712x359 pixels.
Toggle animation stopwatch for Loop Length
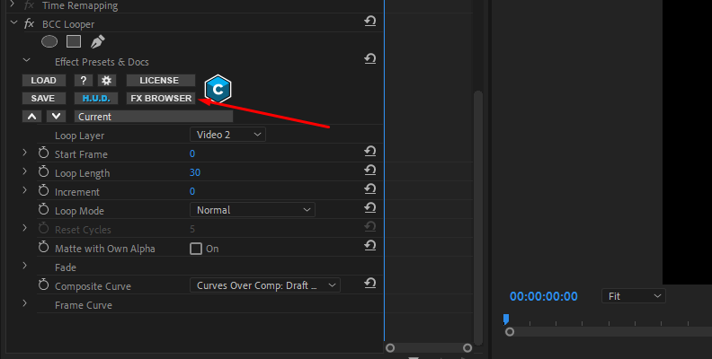coord(43,171)
